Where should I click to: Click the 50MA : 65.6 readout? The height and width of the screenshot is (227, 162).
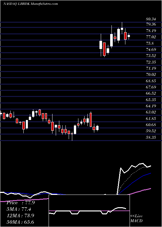pyautogui.click(x=20, y=222)
